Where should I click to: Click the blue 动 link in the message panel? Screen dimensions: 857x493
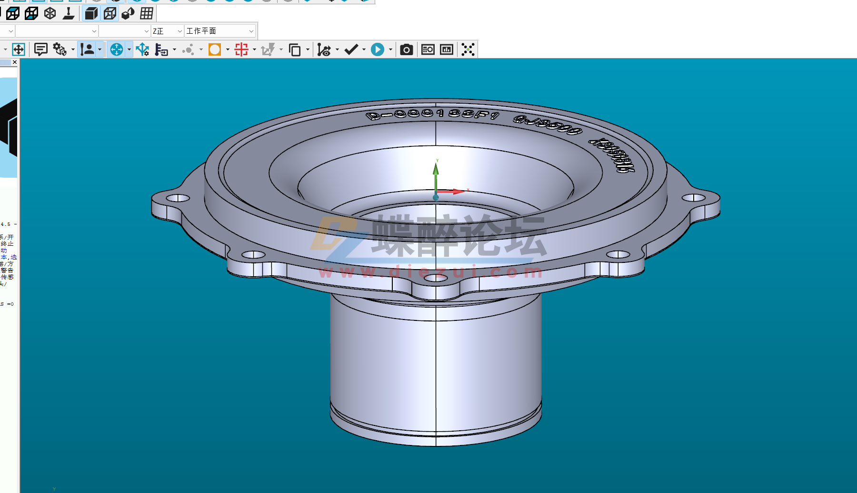click(x=4, y=251)
